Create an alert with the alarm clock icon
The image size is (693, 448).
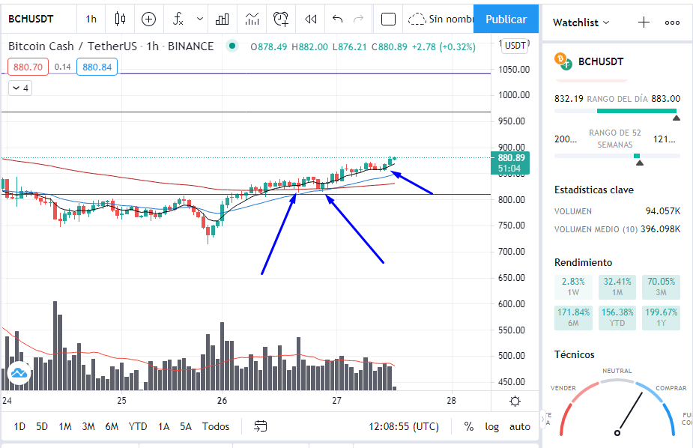pos(281,19)
